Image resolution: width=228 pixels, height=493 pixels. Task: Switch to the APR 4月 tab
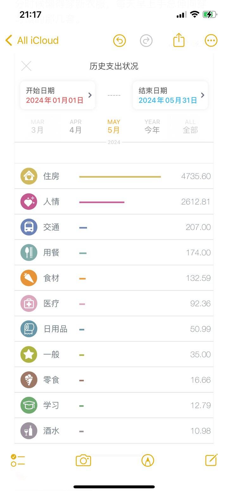tap(76, 126)
